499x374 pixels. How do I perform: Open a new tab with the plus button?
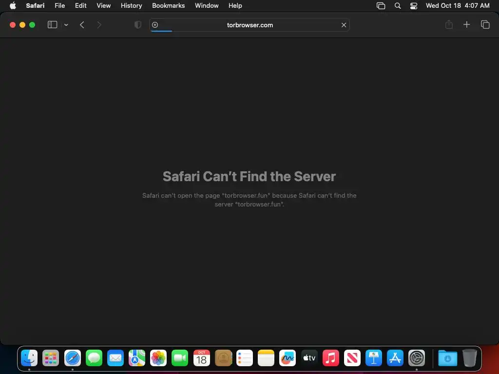466,24
